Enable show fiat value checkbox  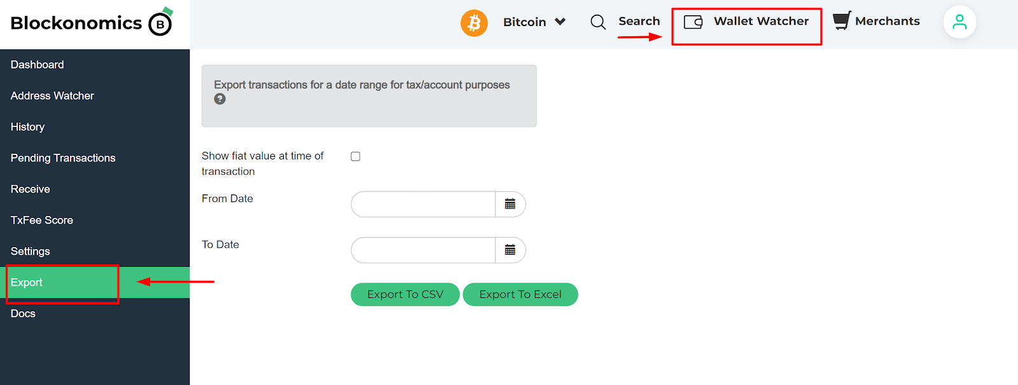[356, 156]
